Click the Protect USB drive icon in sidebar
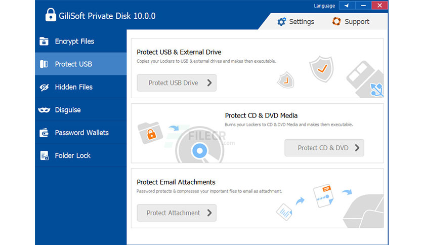Screen dimensions: 423x245 44,64
